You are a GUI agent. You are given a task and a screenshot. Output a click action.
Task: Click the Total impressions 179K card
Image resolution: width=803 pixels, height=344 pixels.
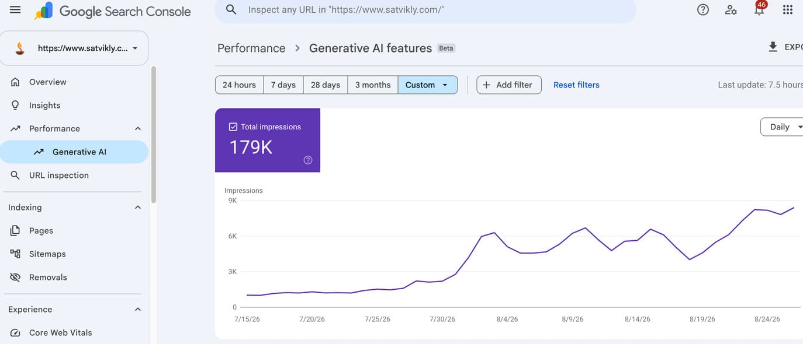tap(268, 140)
